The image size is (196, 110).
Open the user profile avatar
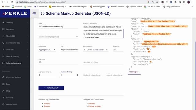189,2
